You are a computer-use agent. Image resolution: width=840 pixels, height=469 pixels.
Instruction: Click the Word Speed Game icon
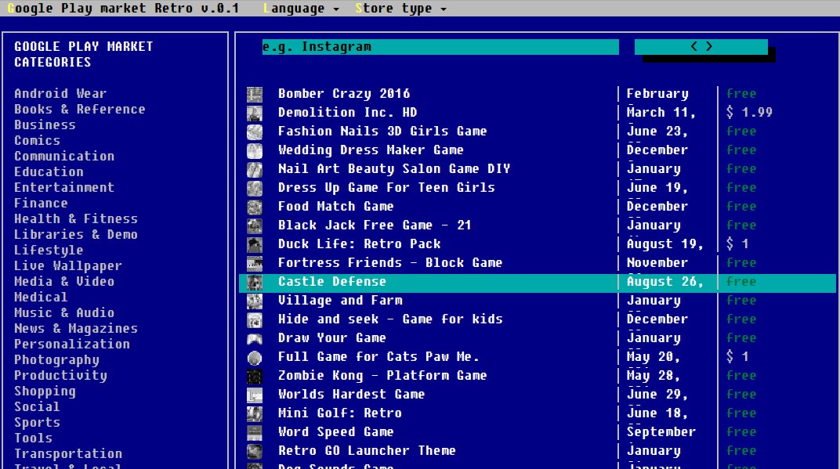pyautogui.click(x=255, y=432)
